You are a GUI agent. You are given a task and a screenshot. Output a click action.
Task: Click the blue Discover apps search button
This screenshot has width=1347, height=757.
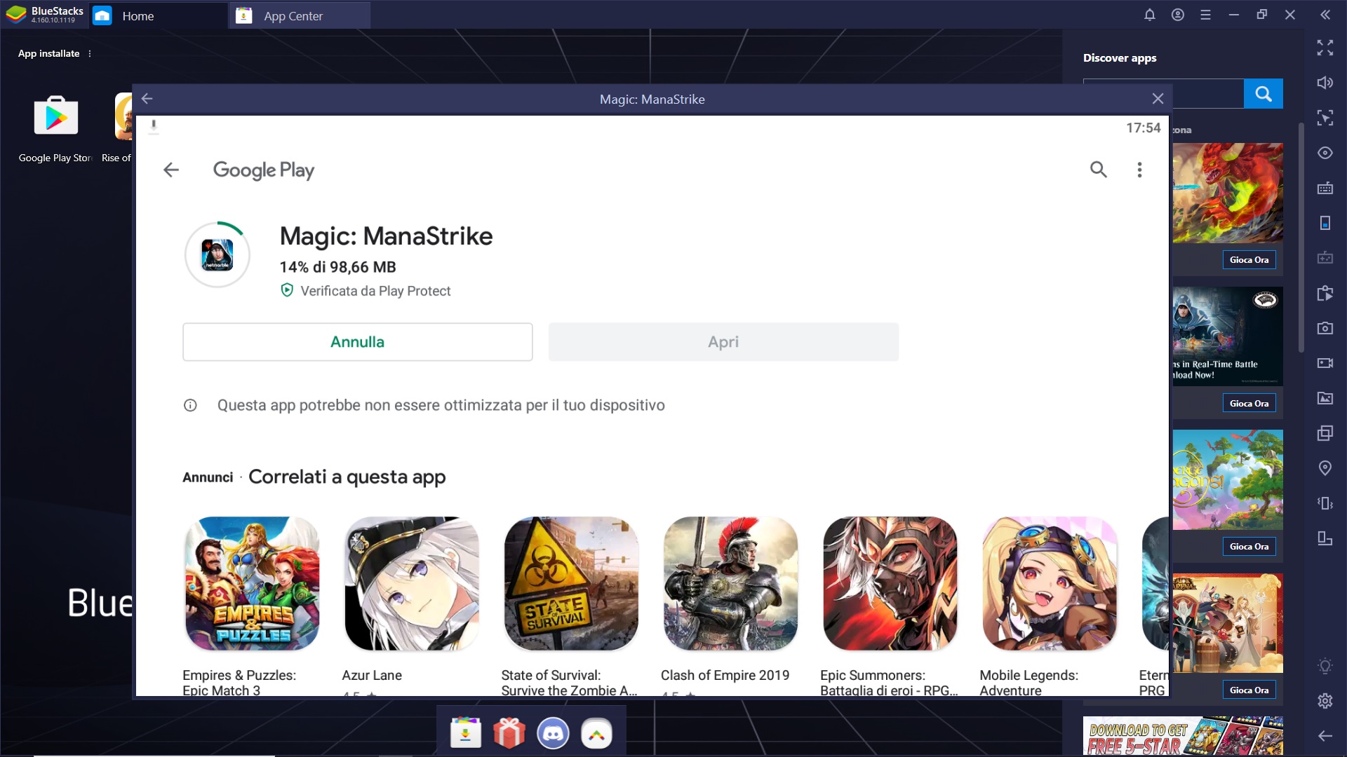pos(1264,93)
